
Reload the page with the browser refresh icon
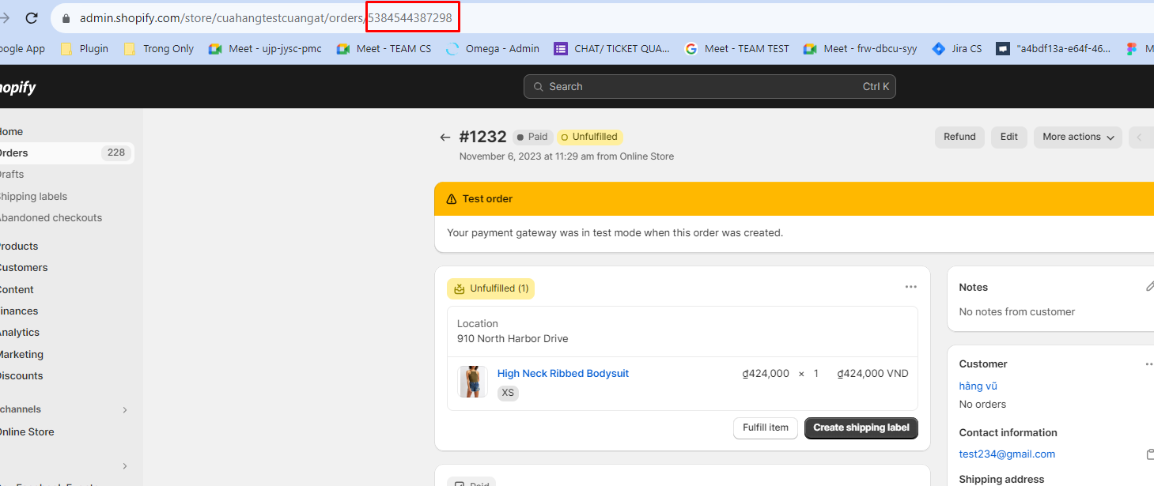(x=32, y=17)
